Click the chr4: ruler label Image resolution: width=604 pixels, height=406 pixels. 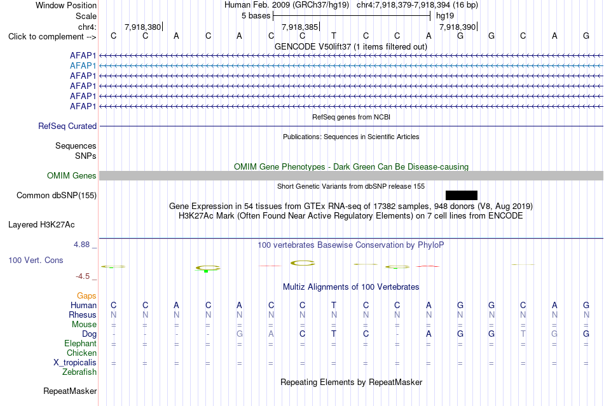coord(87,27)
